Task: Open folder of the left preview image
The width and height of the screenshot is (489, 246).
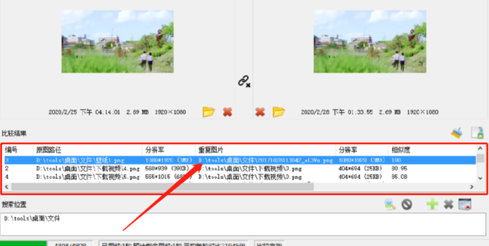Action: tap(209, 112)
